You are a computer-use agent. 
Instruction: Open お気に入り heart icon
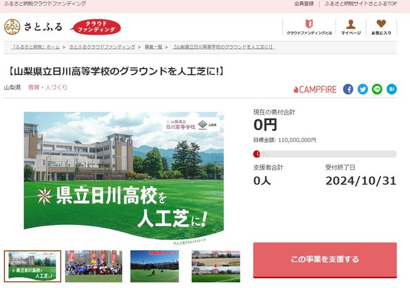point(381,27)
